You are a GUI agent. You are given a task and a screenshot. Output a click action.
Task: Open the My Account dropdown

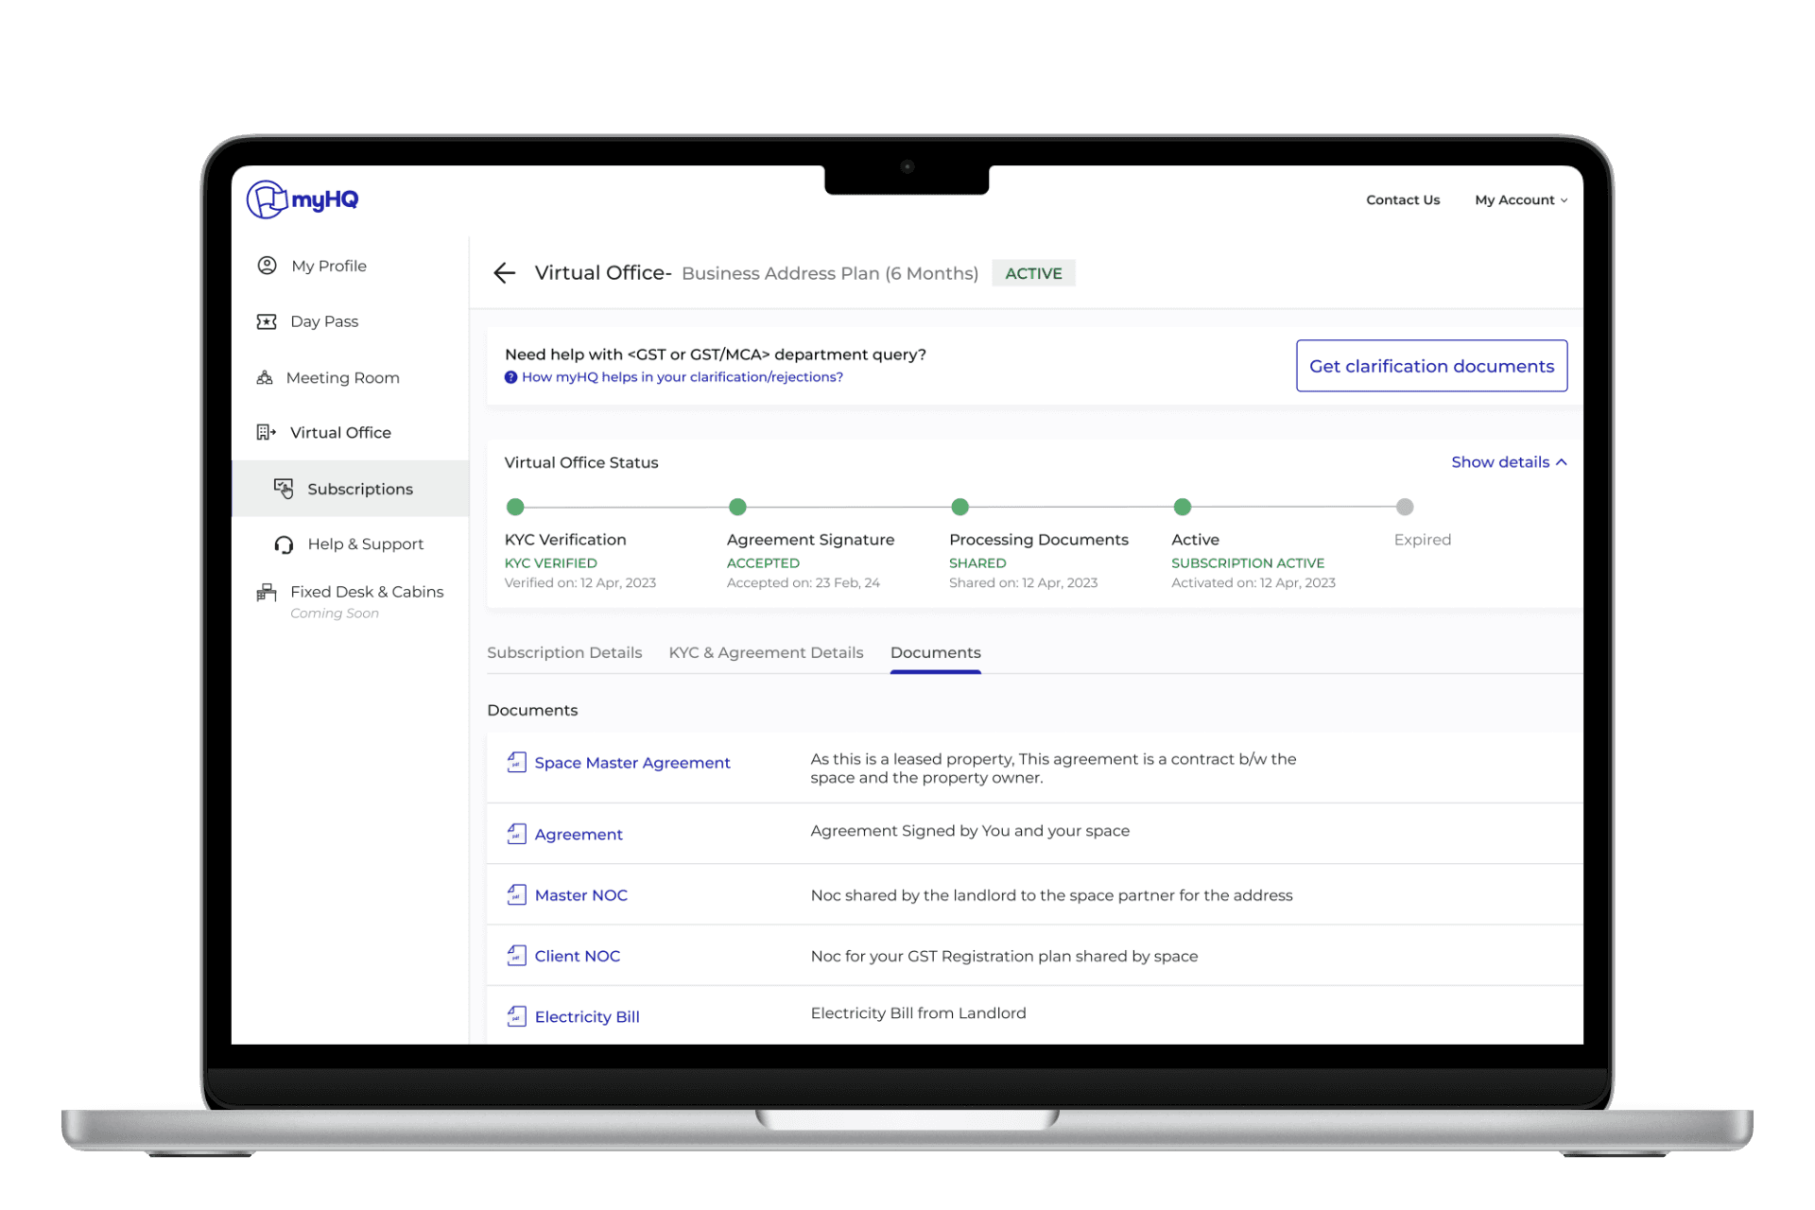click(1520, 200)
